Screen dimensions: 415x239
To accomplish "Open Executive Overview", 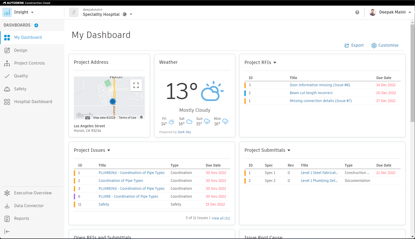I will pyautogui.click(x=32, y=193).
